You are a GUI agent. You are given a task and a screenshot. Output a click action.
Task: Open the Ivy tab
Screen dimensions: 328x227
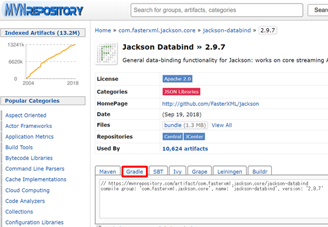pos(177,172)
